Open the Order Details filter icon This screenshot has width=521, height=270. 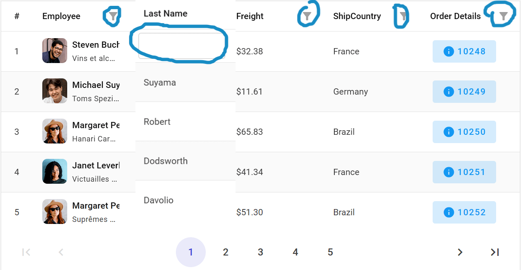coord(503,16)
